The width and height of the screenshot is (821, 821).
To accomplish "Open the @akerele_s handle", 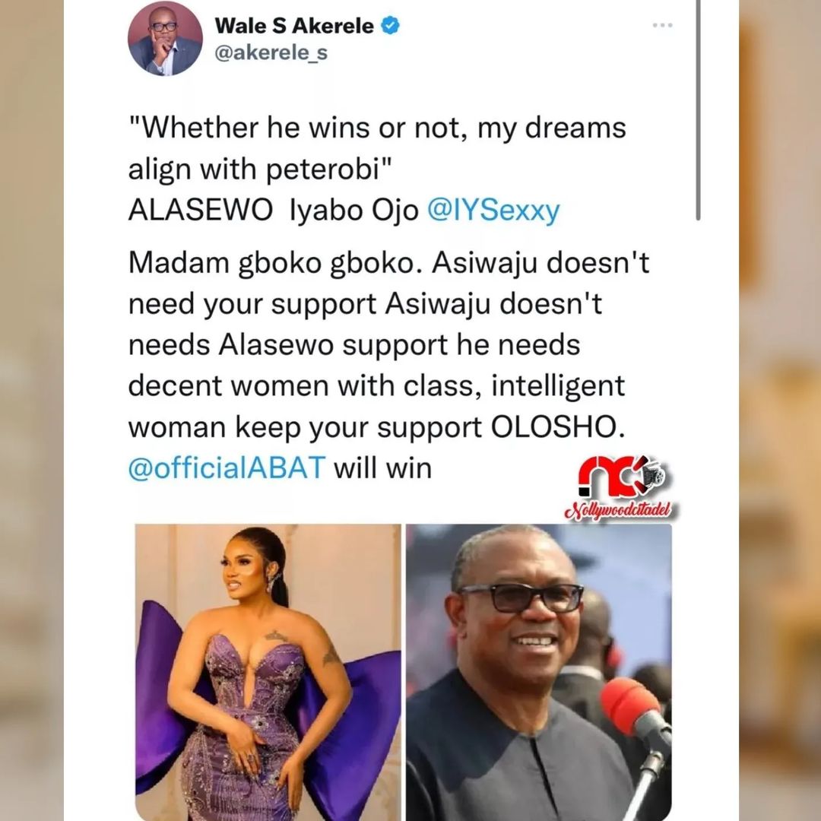I will pos(271,53).
